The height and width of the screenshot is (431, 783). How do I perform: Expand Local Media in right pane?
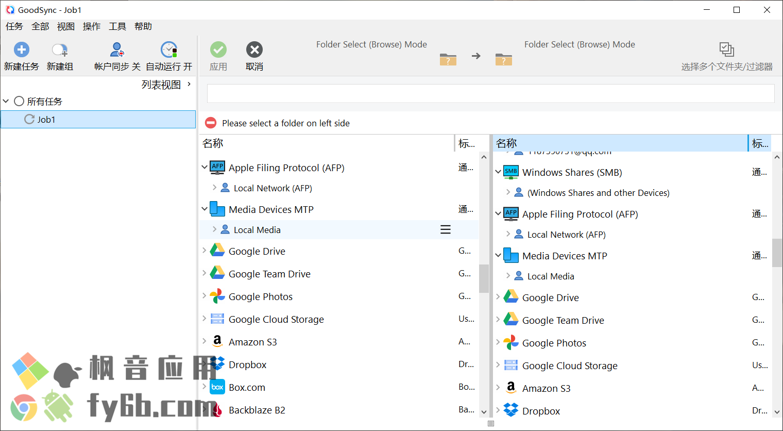pyautogui.click(x=508, y=276)
